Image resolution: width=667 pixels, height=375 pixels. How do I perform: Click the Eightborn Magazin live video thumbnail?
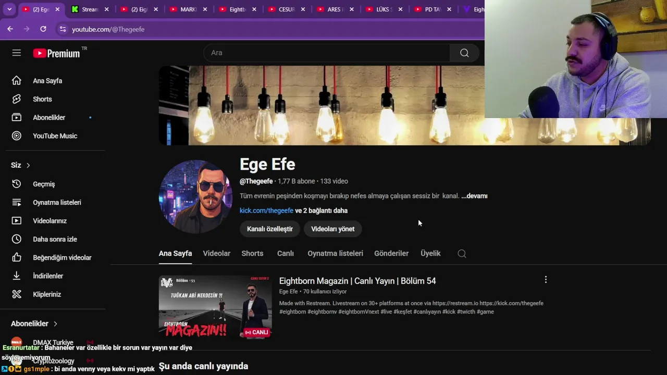[x=215, y=307]
